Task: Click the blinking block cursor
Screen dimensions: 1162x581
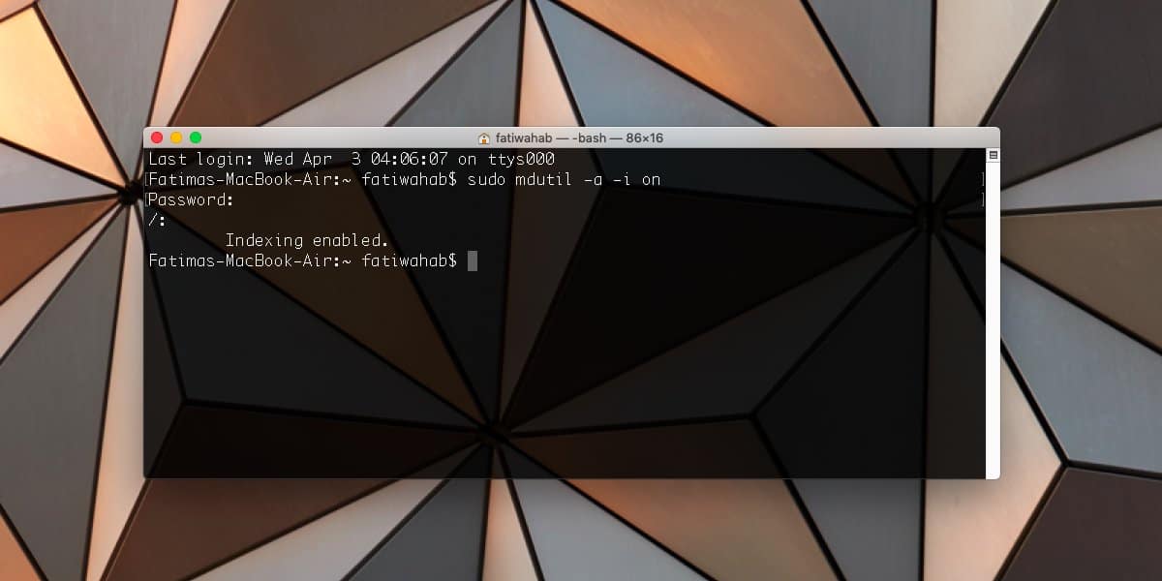Action: [x=474, y=260]
